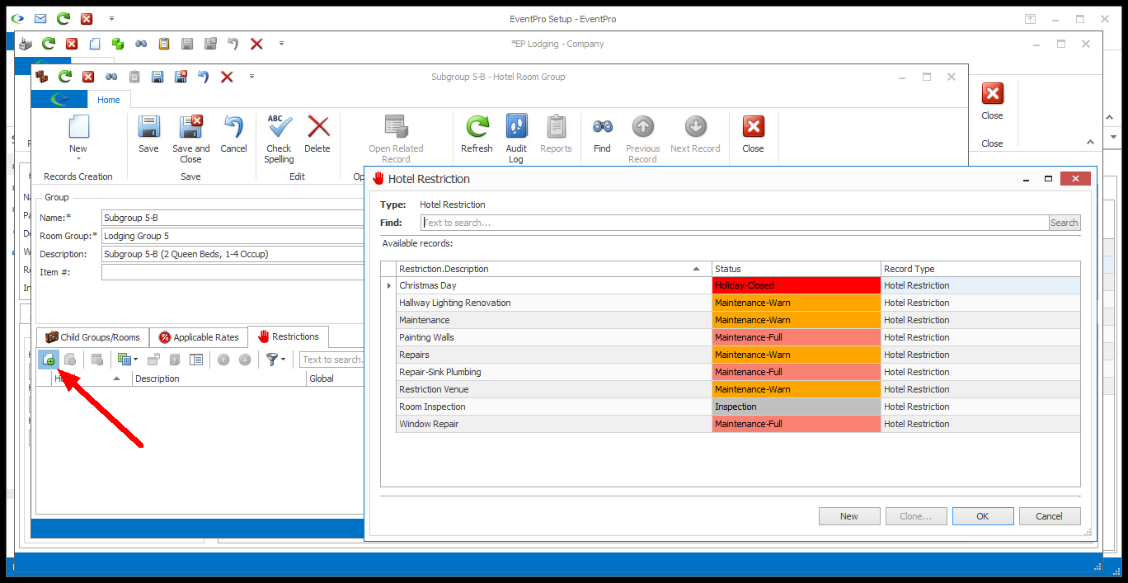This screenshot has width=1128, height=583.
Task: Expand the Christmas Day row indicator arrow
Action: [388, 285]
